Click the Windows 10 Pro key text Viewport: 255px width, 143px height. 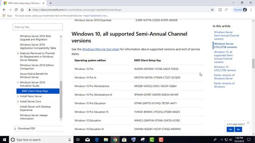(156, 69)
